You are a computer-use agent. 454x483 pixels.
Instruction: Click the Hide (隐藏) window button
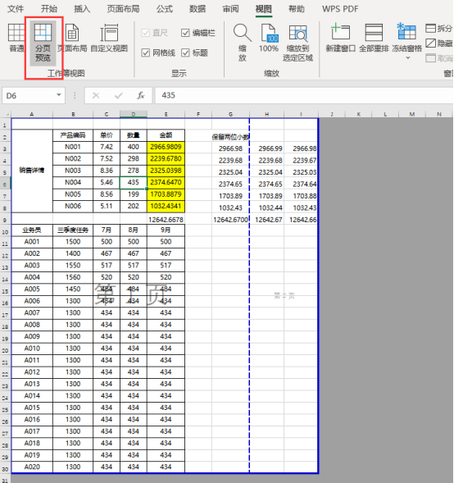coord(439,43)
